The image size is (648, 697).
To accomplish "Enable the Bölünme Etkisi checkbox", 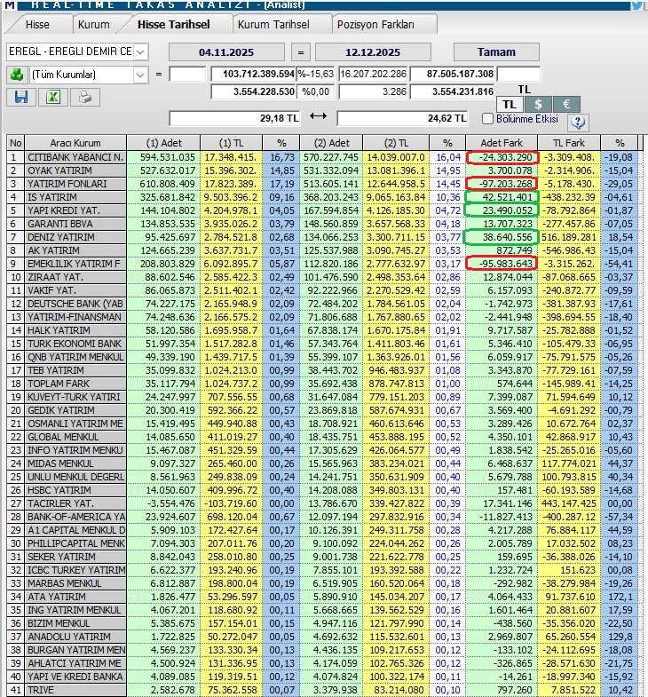I will 486,119.
